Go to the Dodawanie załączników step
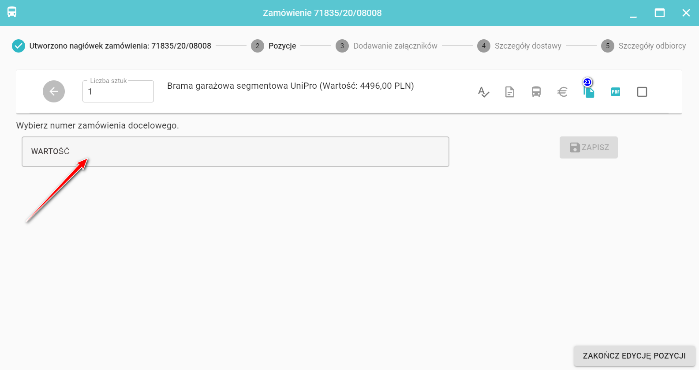Viewport: 699px width, 370px height. (x=386, y=46)
